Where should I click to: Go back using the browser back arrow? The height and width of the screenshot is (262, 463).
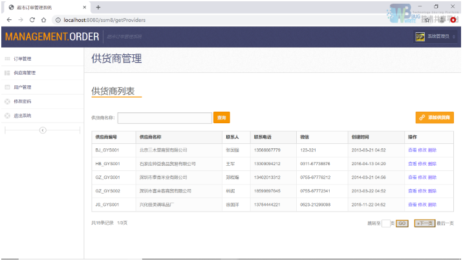tap(9, 20)
